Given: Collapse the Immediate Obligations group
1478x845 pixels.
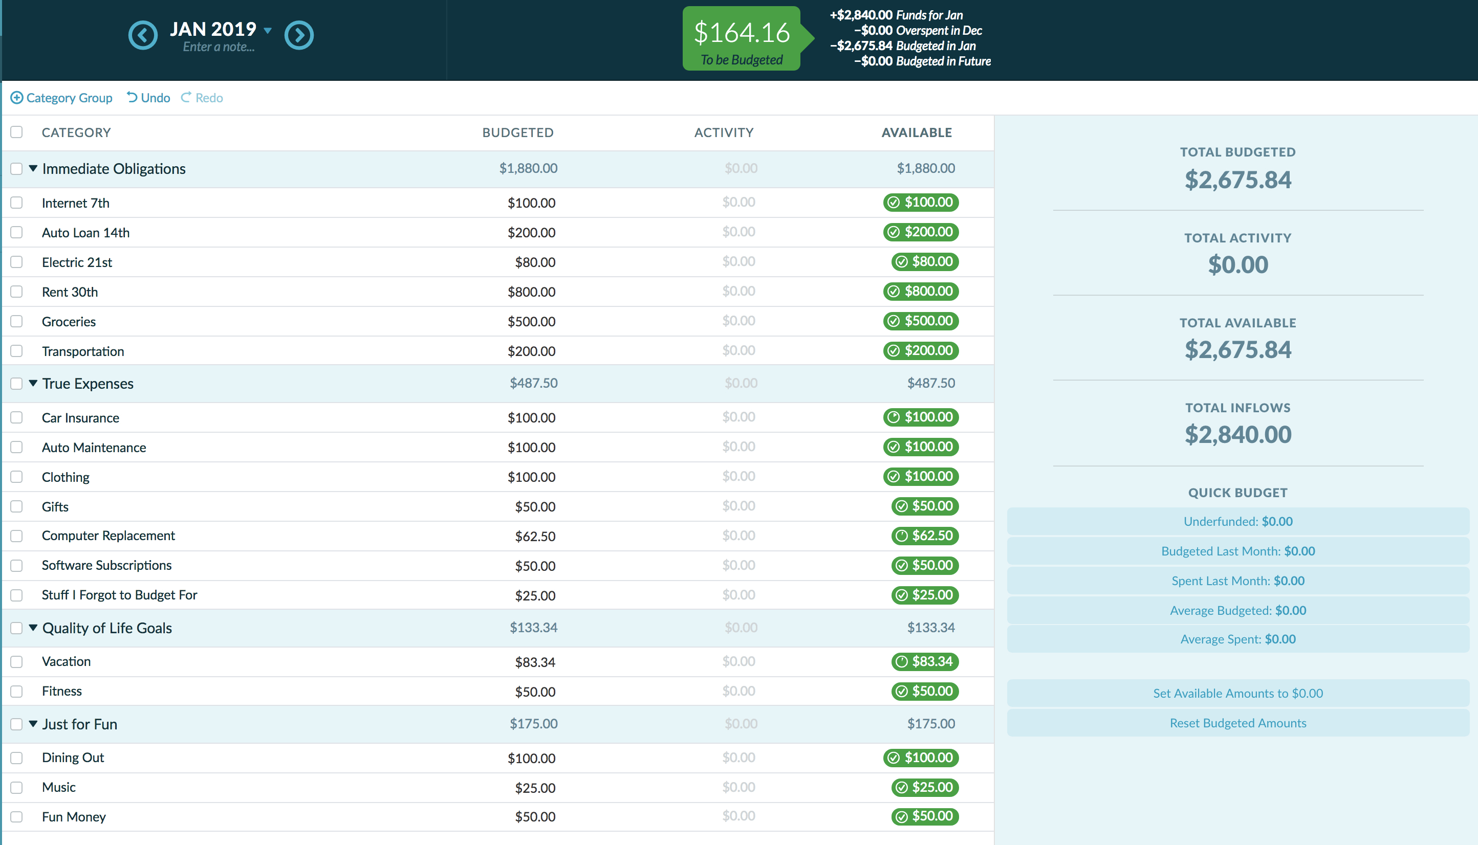Looking at the screenshot, I should (x=33, y=168).
